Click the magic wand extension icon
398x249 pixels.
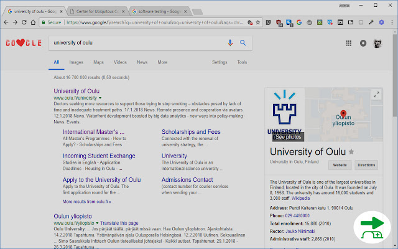coord(371,22)
